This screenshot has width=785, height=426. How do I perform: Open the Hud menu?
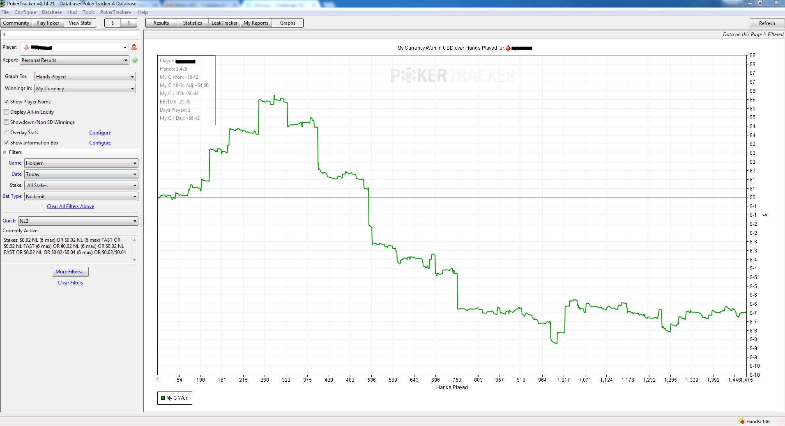(x=72, y=12)
